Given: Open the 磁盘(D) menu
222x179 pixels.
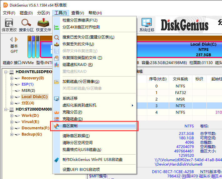Looking at the screenshot, I should click(x=26, y=13).
